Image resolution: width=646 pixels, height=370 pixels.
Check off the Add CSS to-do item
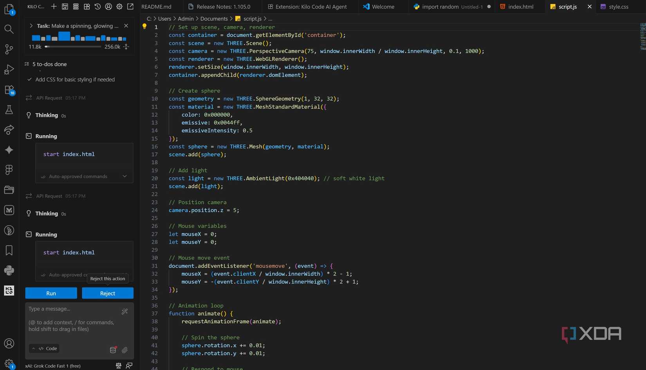pyautogui.click(x=29, y=79)
